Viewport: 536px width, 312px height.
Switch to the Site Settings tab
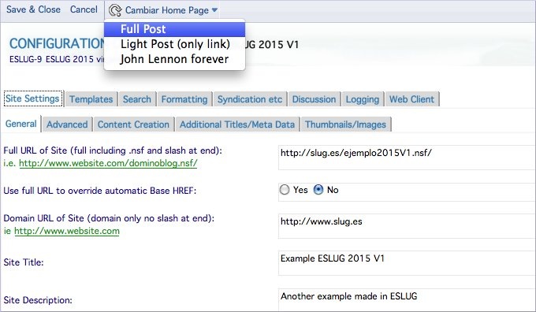(x=32, y=98)
